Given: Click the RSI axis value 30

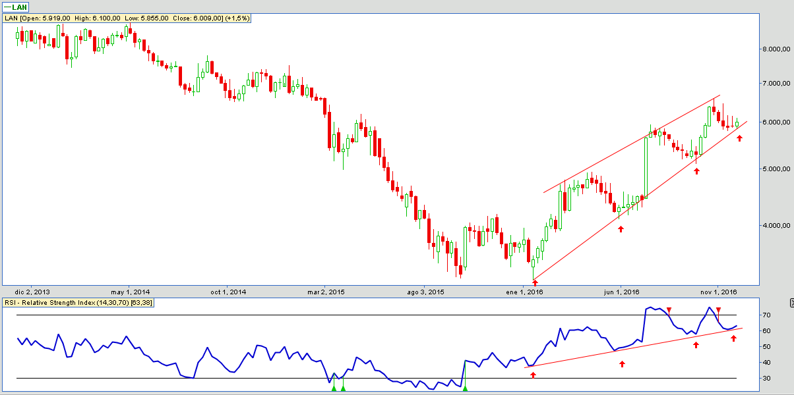Looking at the screenshot, I should click(x=768, y=379).
